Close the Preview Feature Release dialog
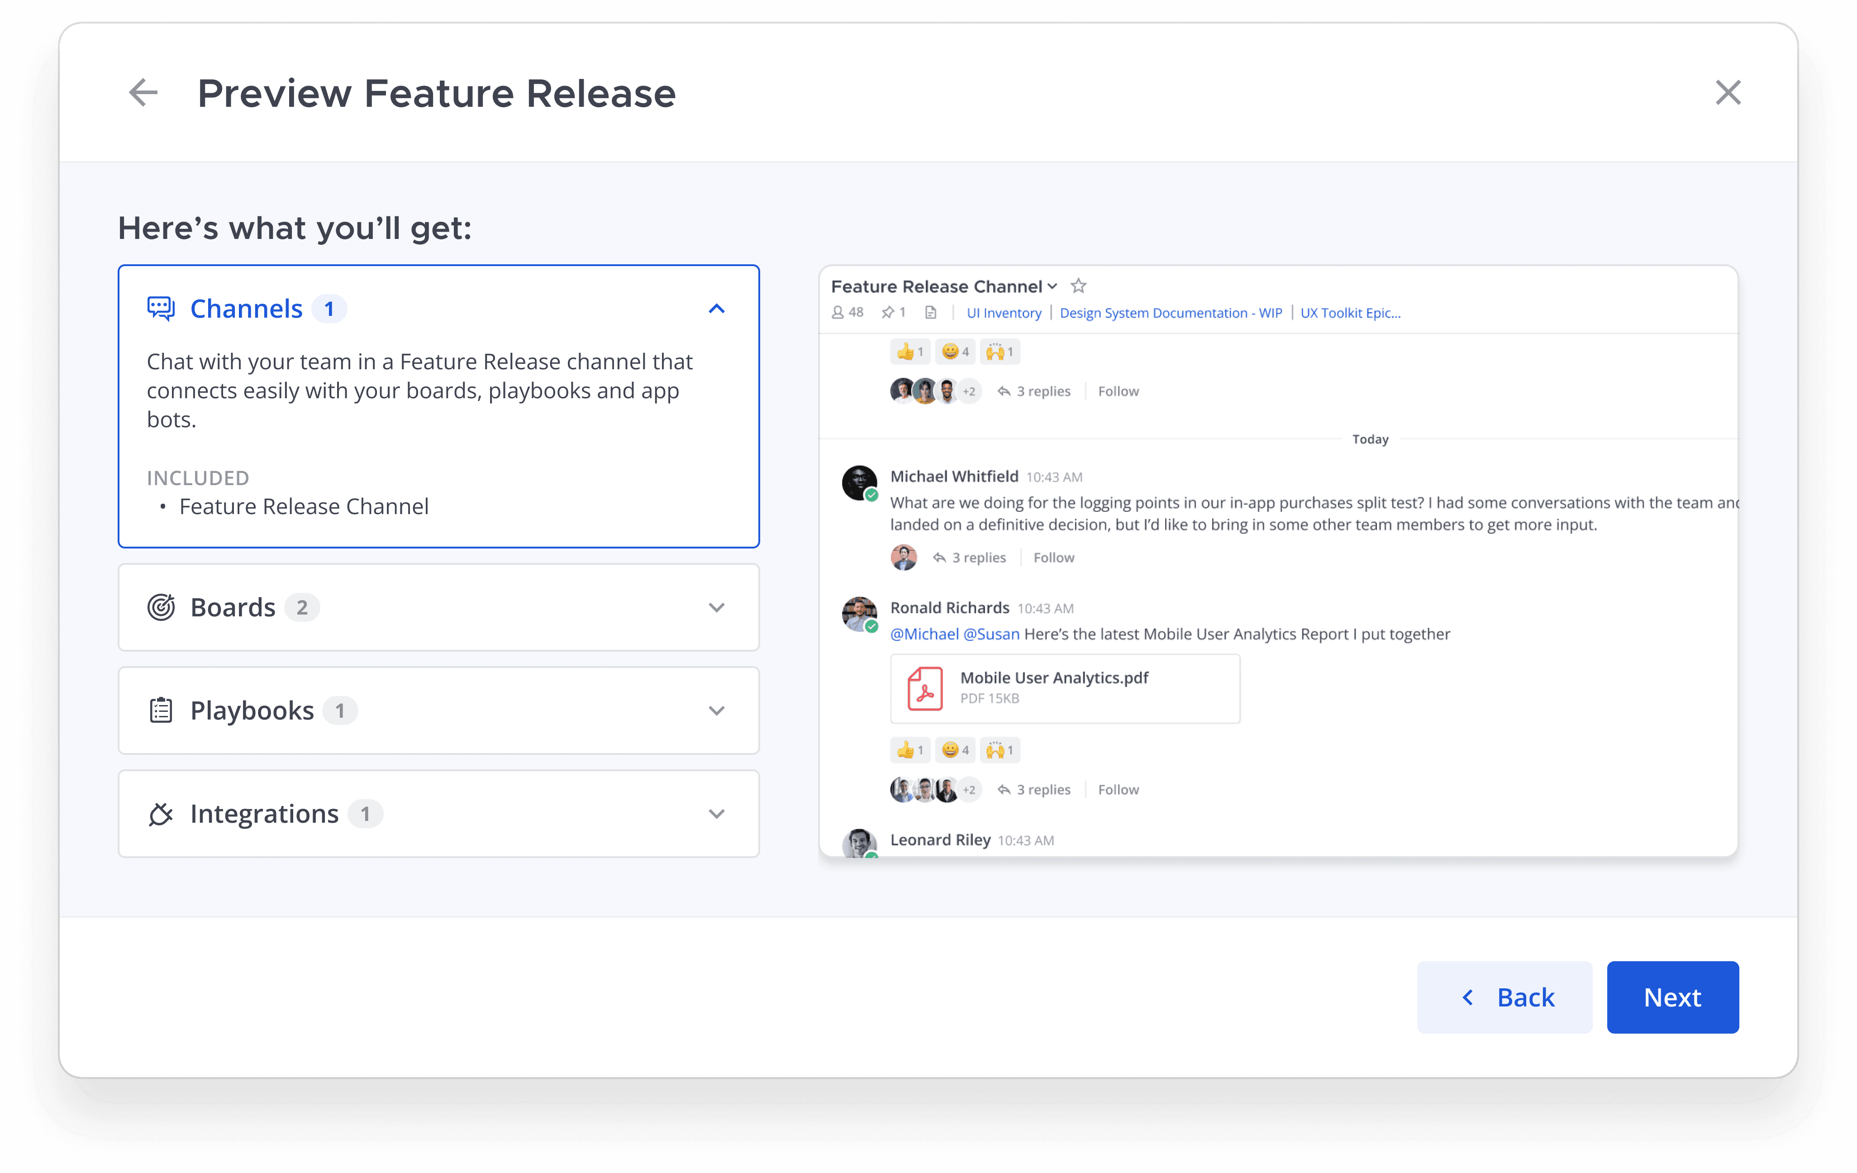Screen dimensions: 1857x1173 [x=1728, y=92]
